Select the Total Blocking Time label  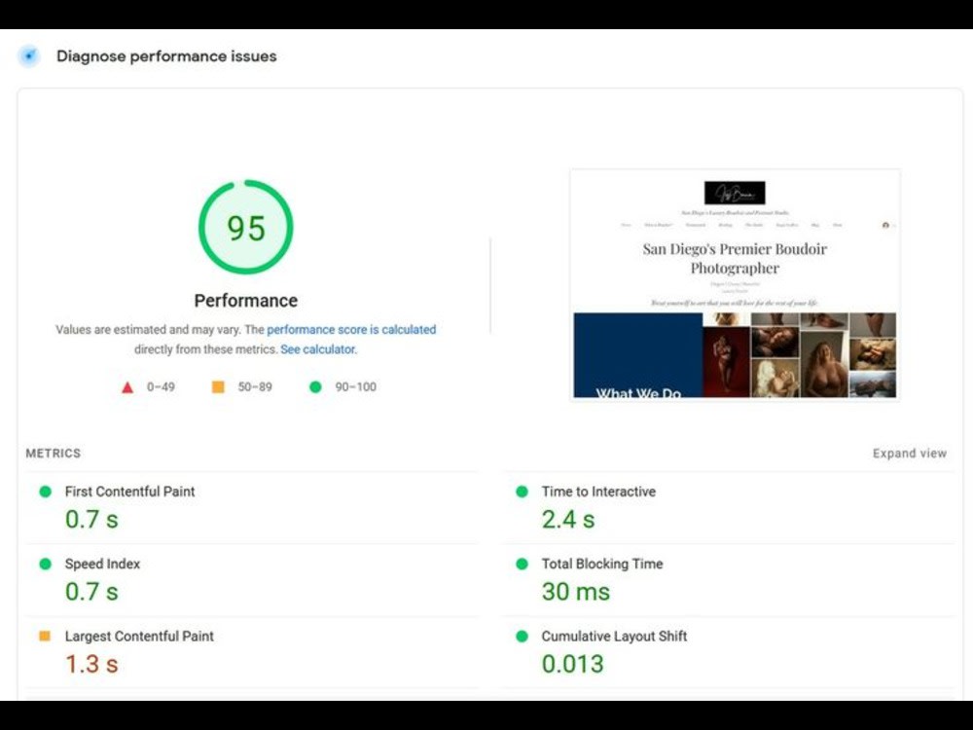coord(602,564)
